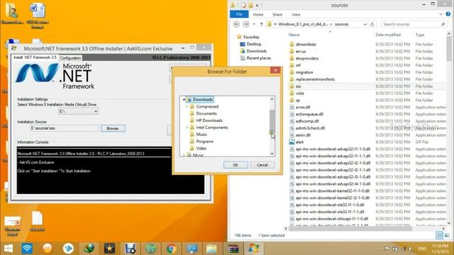Click folder tree vertical scrollbar thumb

(272, 120)
